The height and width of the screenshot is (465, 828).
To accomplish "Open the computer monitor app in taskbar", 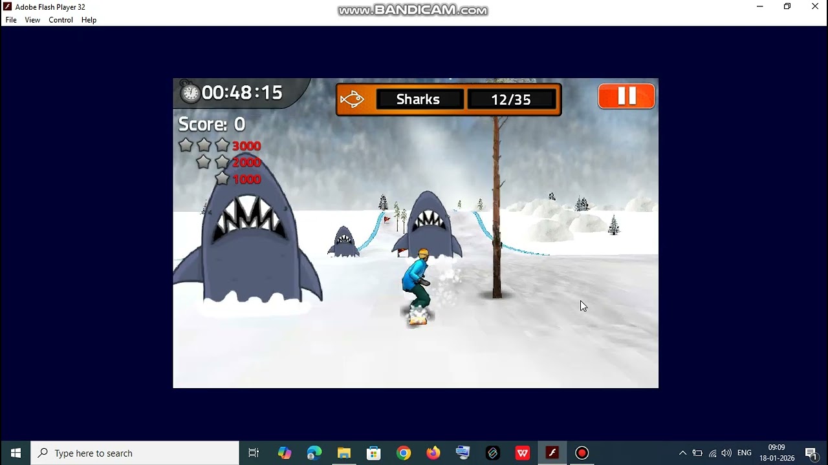I will pos(463,453).
